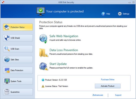
Task: Click the Safe Web Navigation globe icon
Action: (x=44, y=39)
